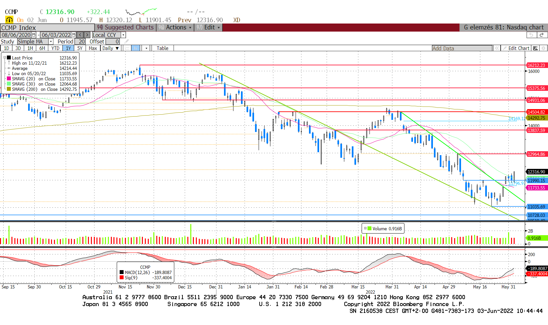Open the Actions menu
The height and width of the screenshot is (325, 548).
point(176,27)
